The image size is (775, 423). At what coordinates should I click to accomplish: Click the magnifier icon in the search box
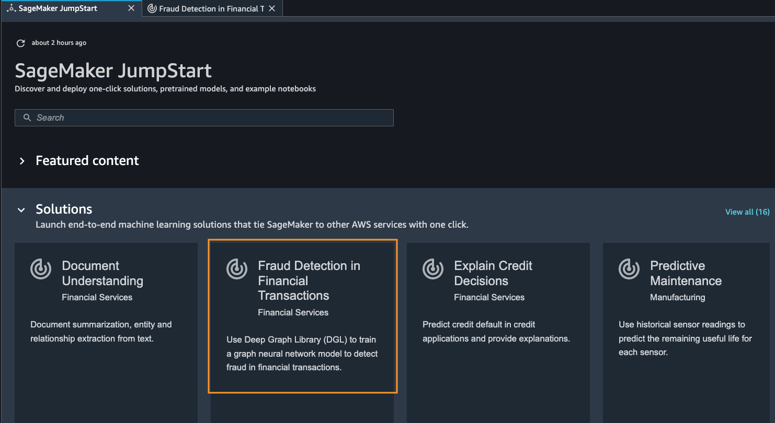(27, 118)
